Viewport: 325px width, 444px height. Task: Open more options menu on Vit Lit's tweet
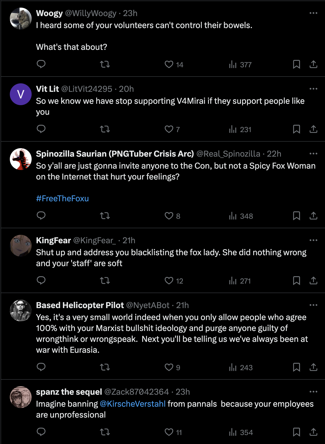313,89
